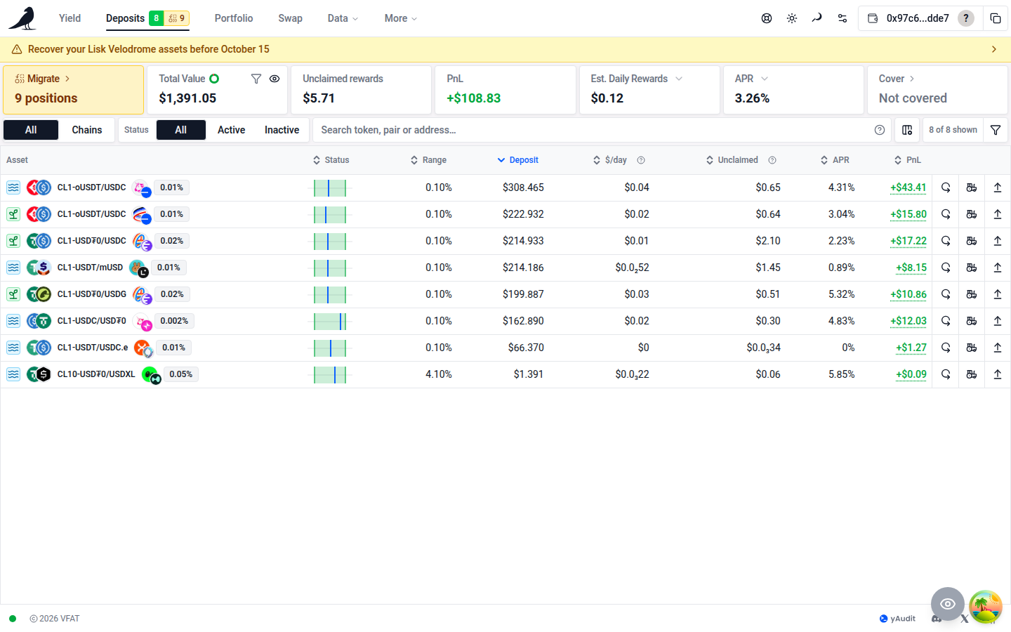The height and width of the screenshot is (632, 1011).
Task: Click the search help question icon
Action: [880, 130]
